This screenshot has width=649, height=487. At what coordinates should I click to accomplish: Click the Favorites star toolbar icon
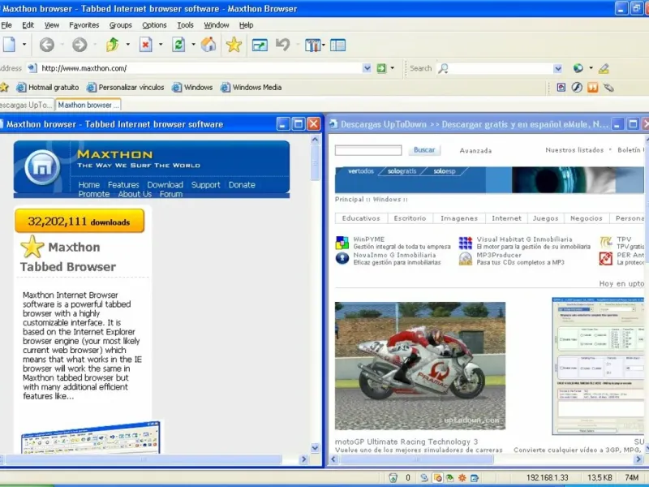click(x=234, y=45)
